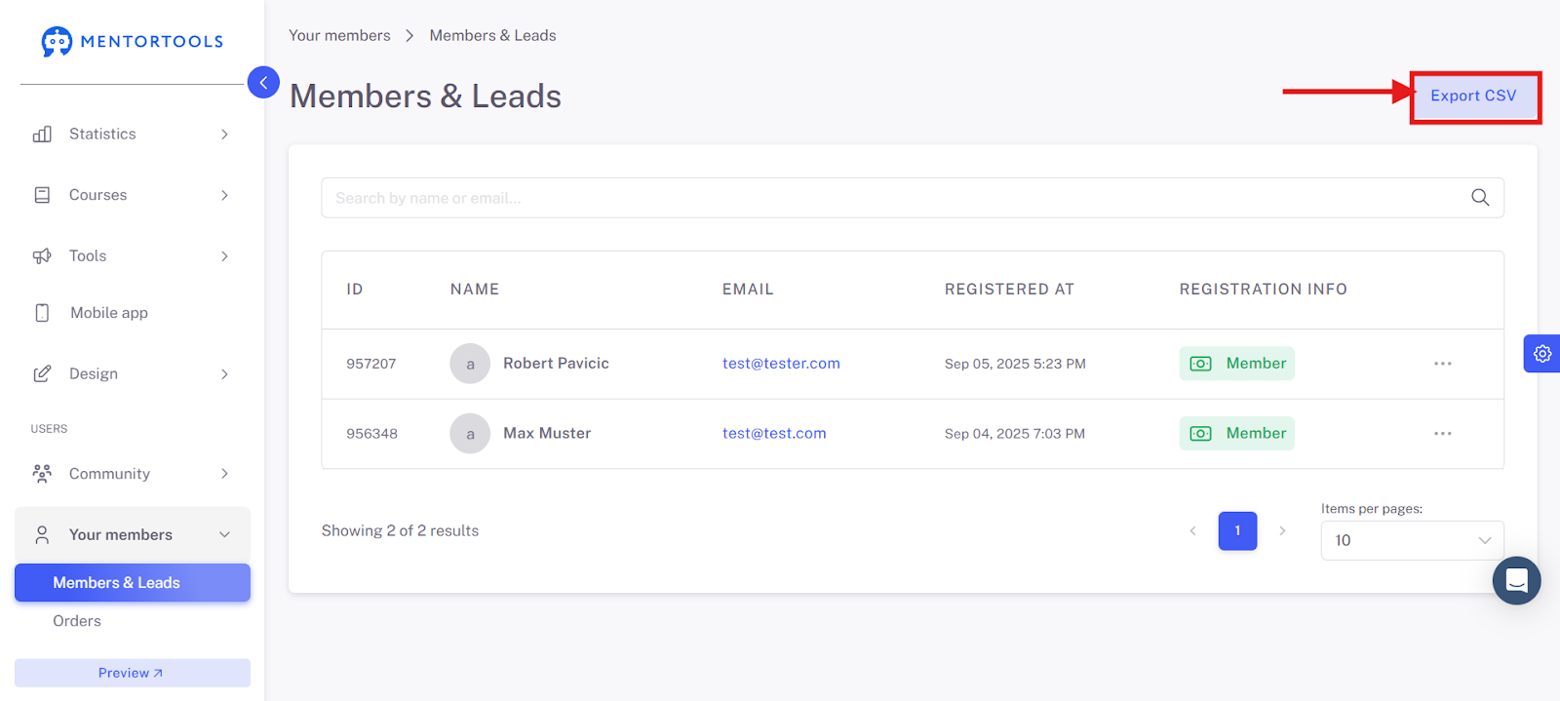This screenshot has width=1560, height=701.
Task: Go to the next results page arrow
Action: [1282, 531]
